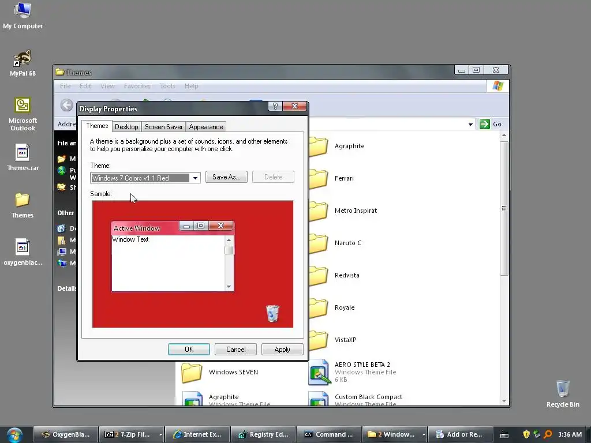Open the Recycle Bin on desktop
591x443 pixels.
(x=563, y=394)
